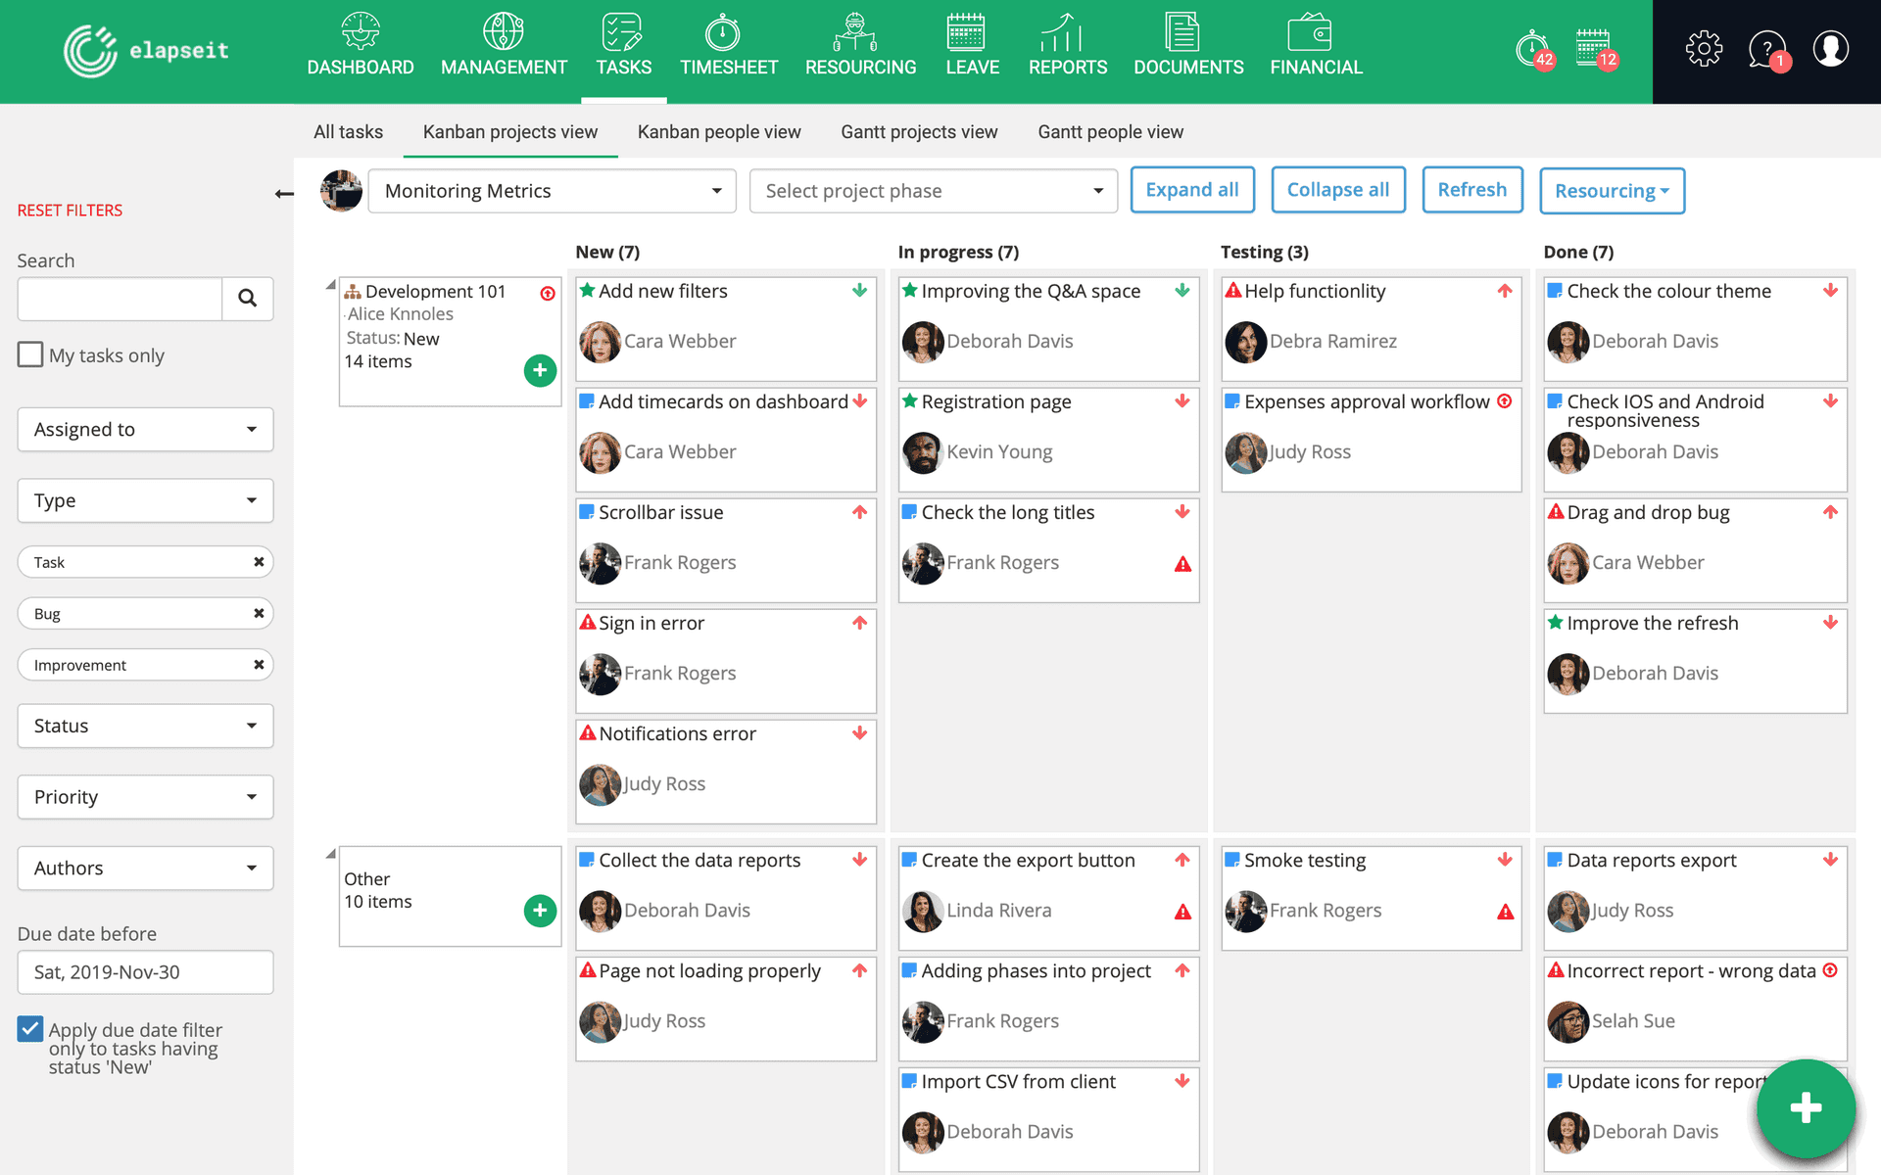The width and height of the screenshot is (1881, 1175).
Task: Open the 'Assigned to' filter dropdown
Action: coord(145,428)
